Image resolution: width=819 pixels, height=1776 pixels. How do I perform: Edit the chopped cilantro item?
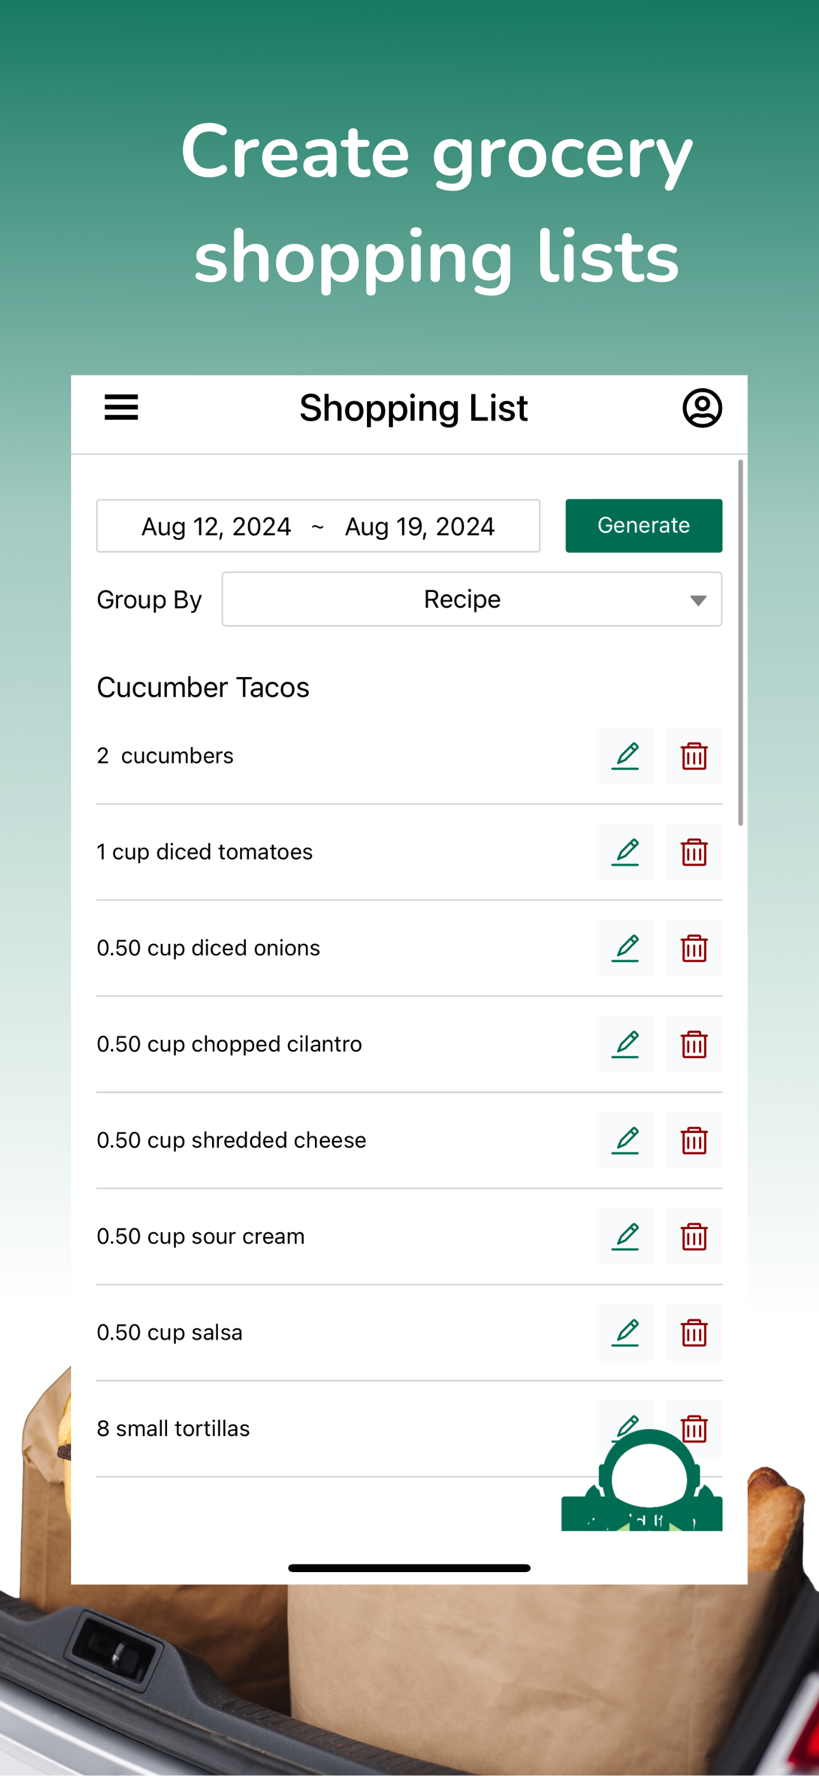625,1044
